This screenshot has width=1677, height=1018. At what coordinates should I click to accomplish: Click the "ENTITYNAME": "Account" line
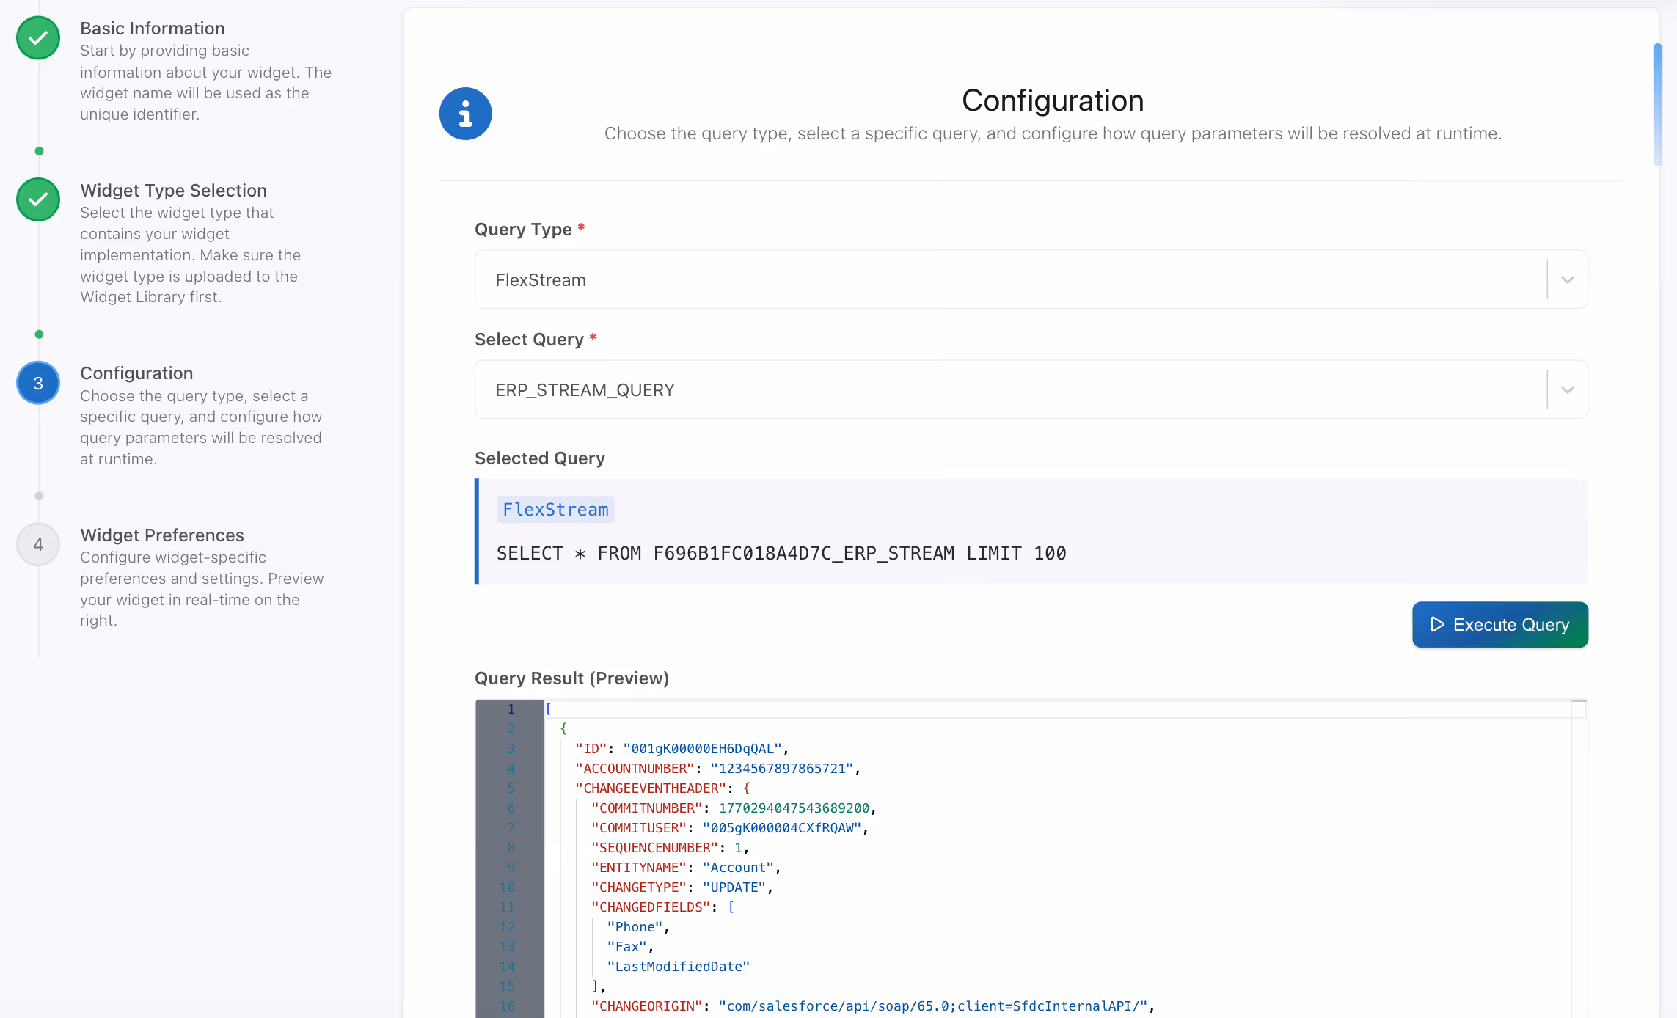686,868
